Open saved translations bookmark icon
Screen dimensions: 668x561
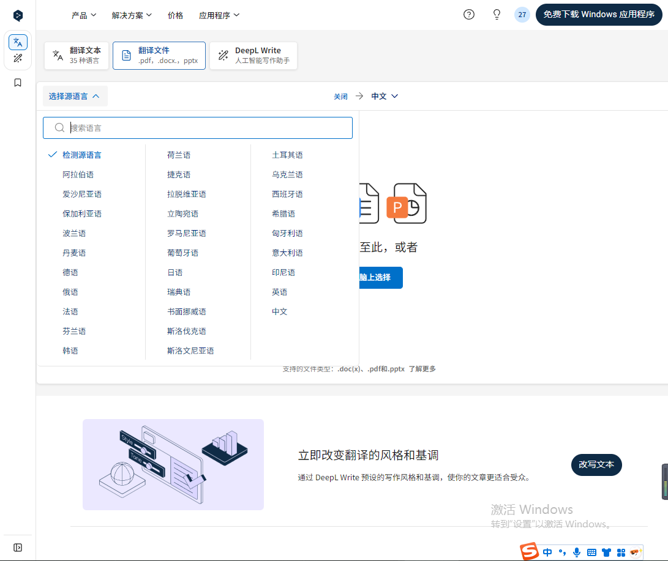18,83
